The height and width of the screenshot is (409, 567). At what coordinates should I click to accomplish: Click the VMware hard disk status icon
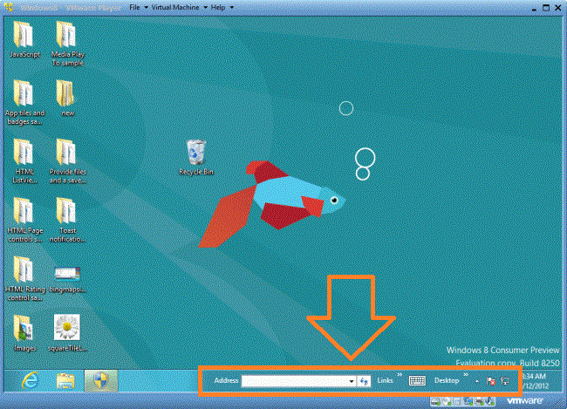coord(435,401)
